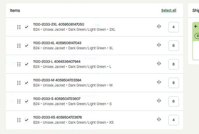Click the drag handle for 1100-2033-S row
This screenshot has height=134, width=199.
(x=19, y=101)
